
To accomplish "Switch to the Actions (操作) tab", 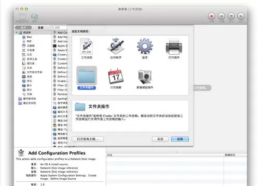I will coord(23,27).
